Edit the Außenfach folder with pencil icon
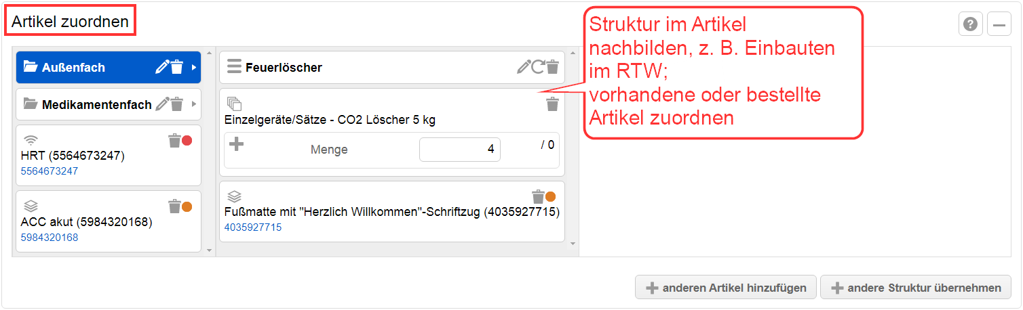This screenshot has height=310, width=1023. tap(162, 66)
